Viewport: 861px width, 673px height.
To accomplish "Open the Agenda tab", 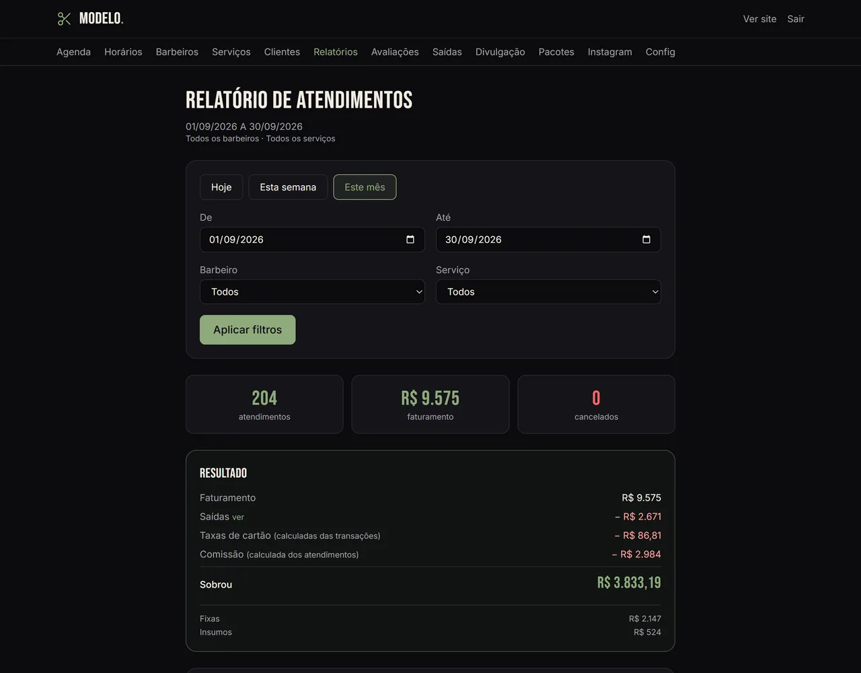I will 73,52.
